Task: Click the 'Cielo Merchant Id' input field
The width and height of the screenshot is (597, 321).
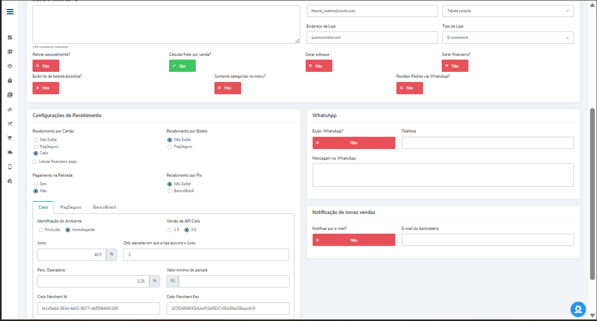Action: coord(99,308)
